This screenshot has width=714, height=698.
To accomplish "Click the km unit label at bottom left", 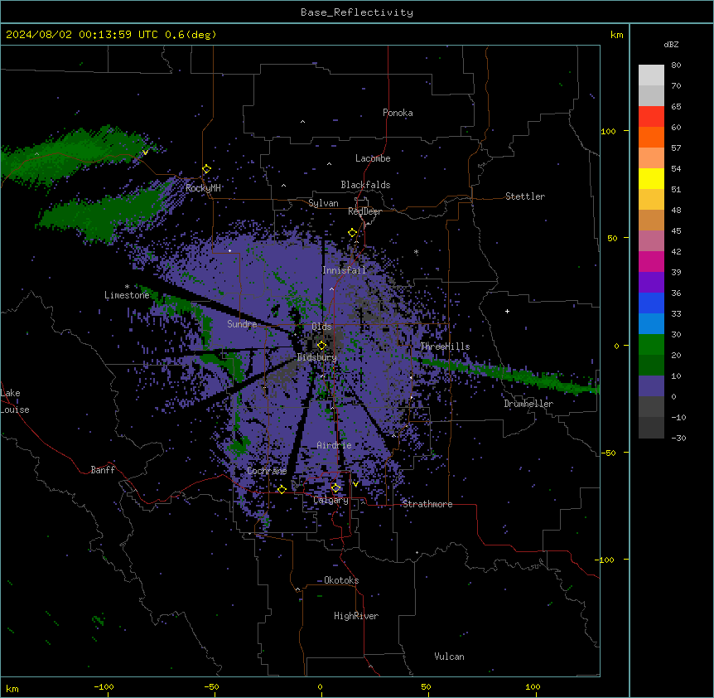I will [x=12, y=688].
